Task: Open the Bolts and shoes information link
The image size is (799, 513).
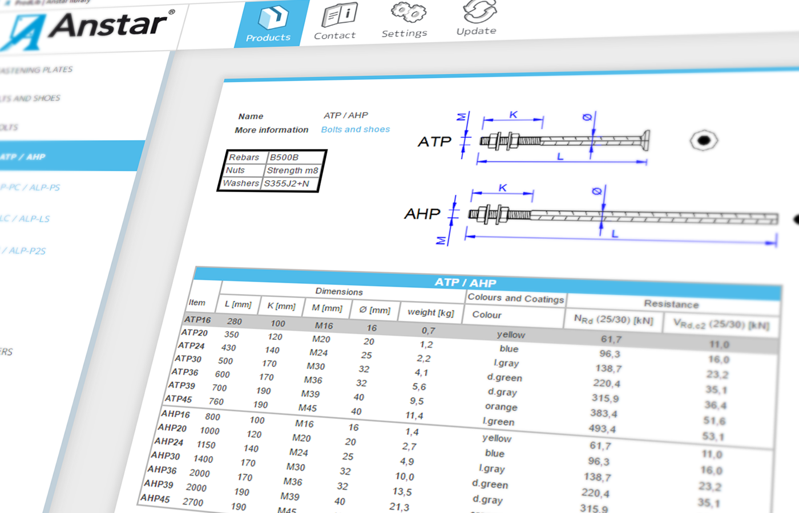Action: point(356,129)
